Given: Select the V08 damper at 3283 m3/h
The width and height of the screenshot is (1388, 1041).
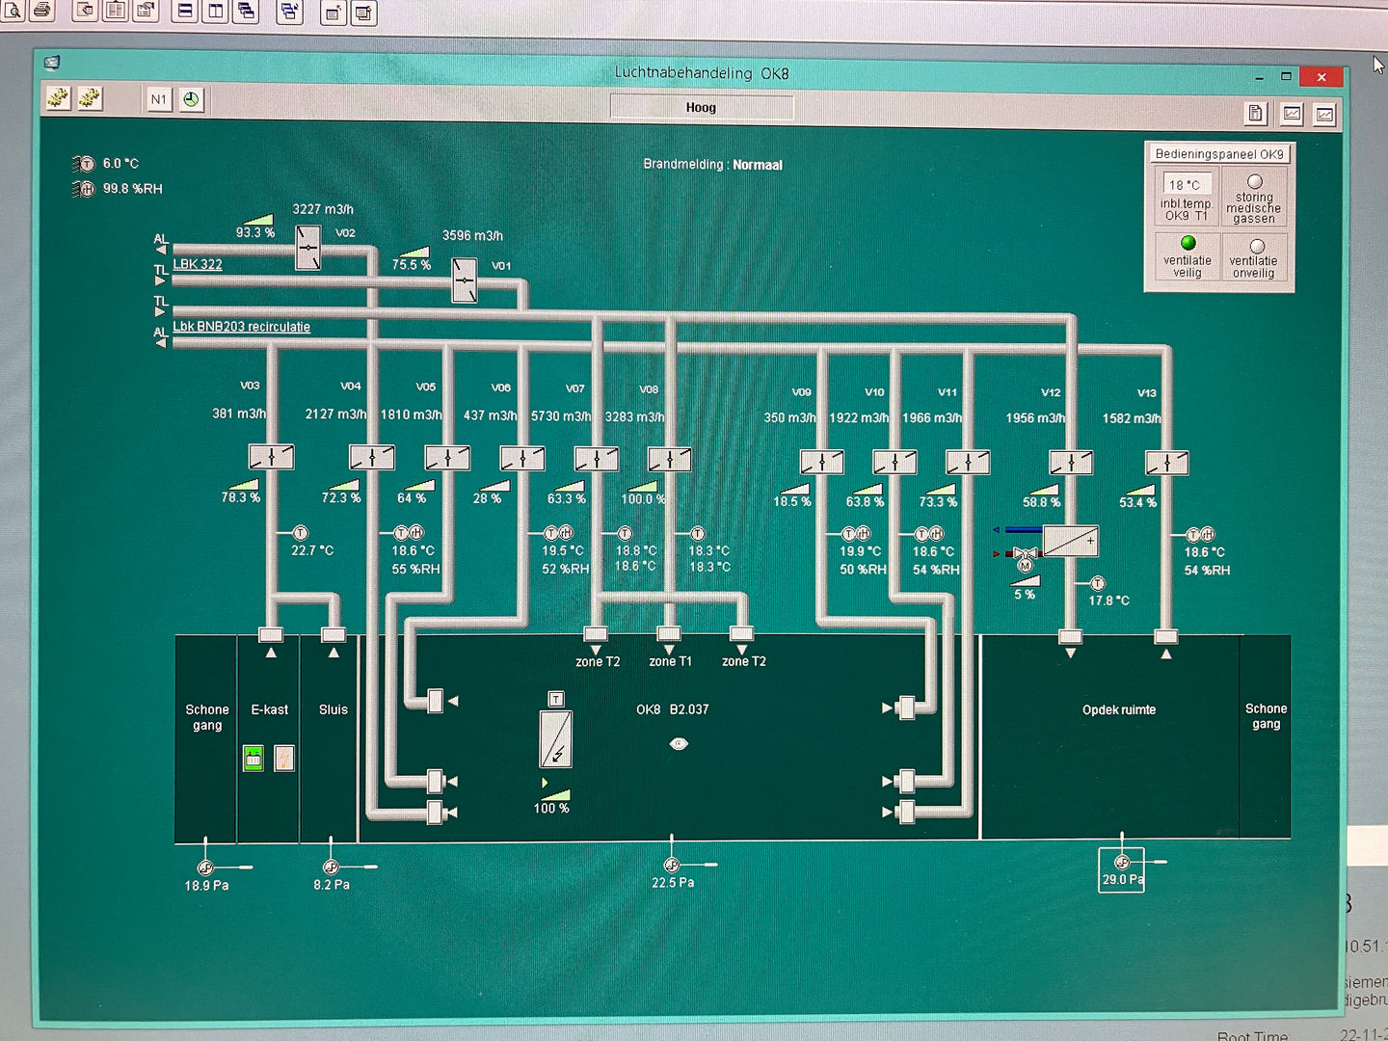Looking at the screenshot, I should pyautogui.click(x=669, y=459).
